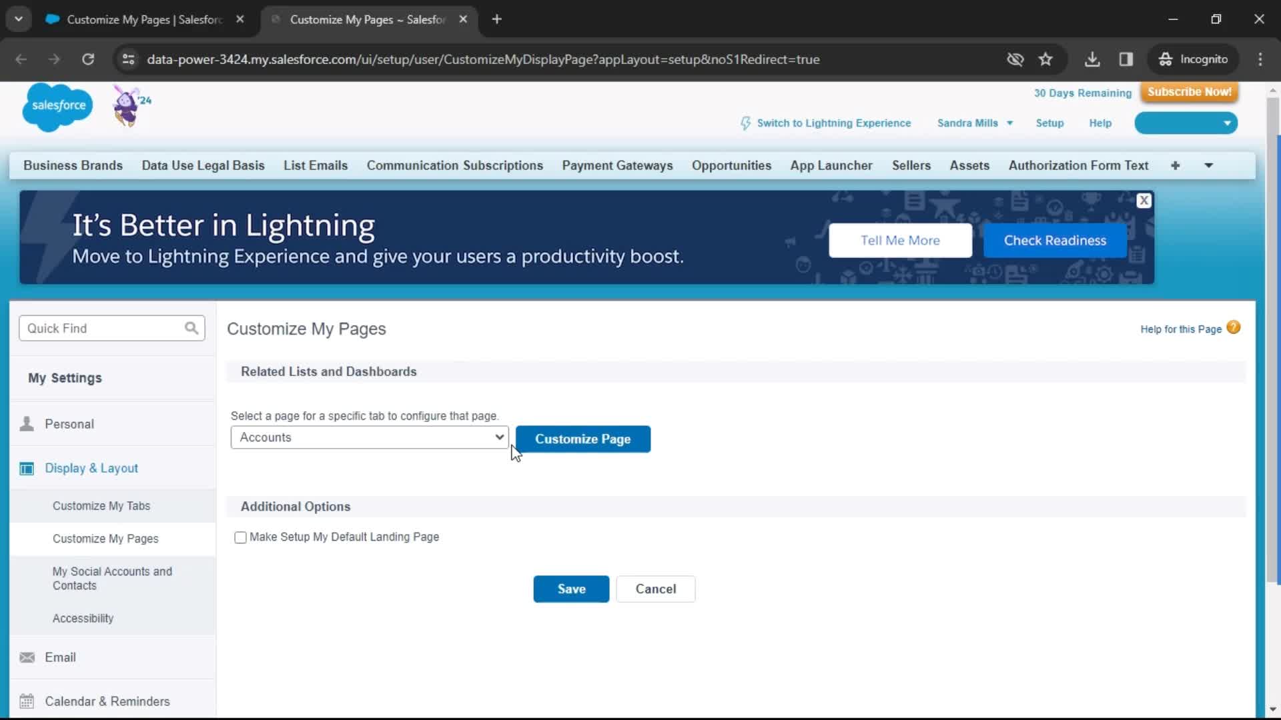The width and height of the screenshot is (1281, 720).
Task: Open the Assets tab
Action: point(969,165)
